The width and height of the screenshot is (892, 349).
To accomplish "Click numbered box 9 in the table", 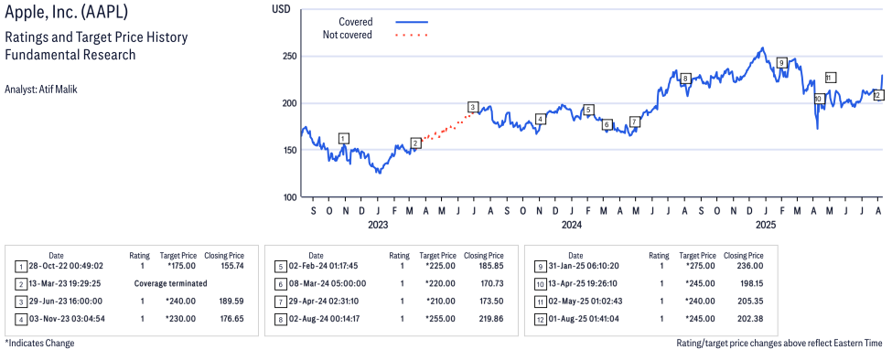I will pos(541,266).
